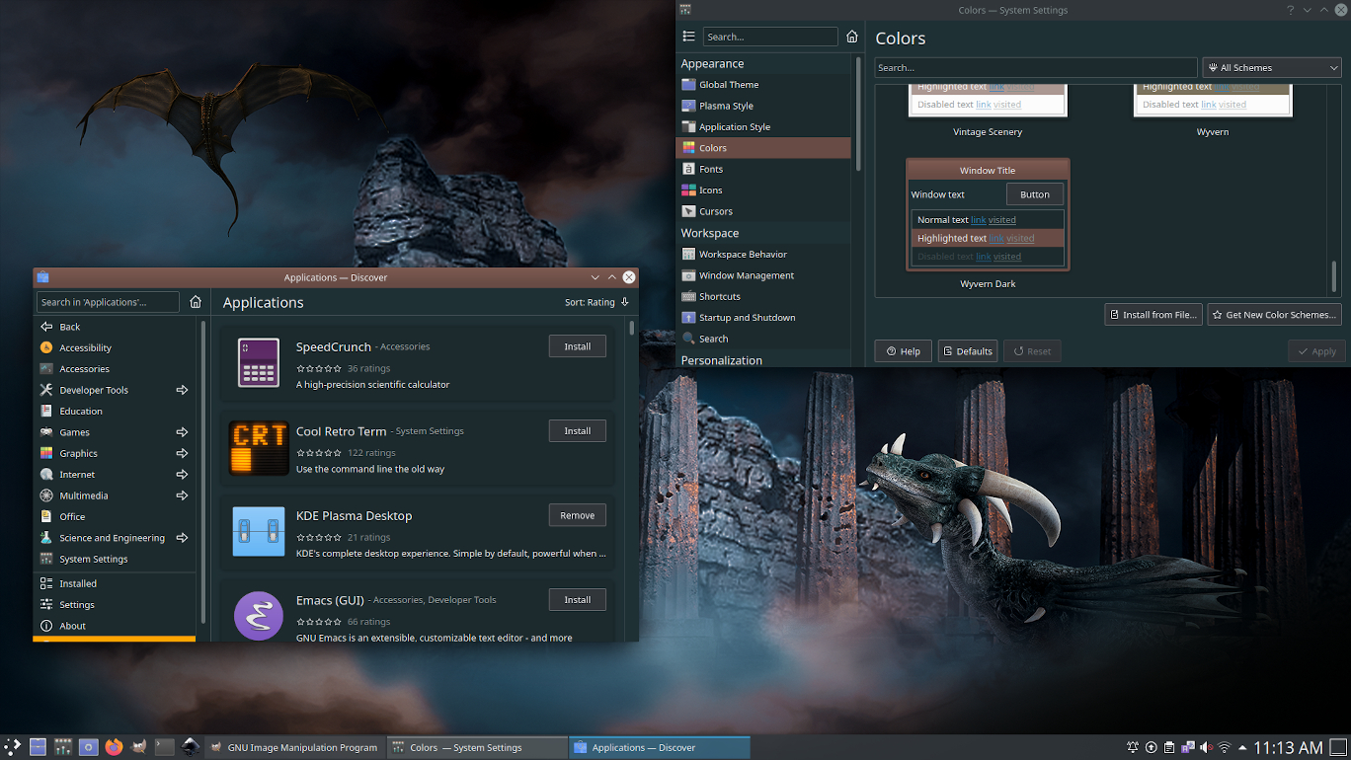Click the SpeedCrunch app icon
Viewport: 1351px width, 760px height.
tap(259, 362)
